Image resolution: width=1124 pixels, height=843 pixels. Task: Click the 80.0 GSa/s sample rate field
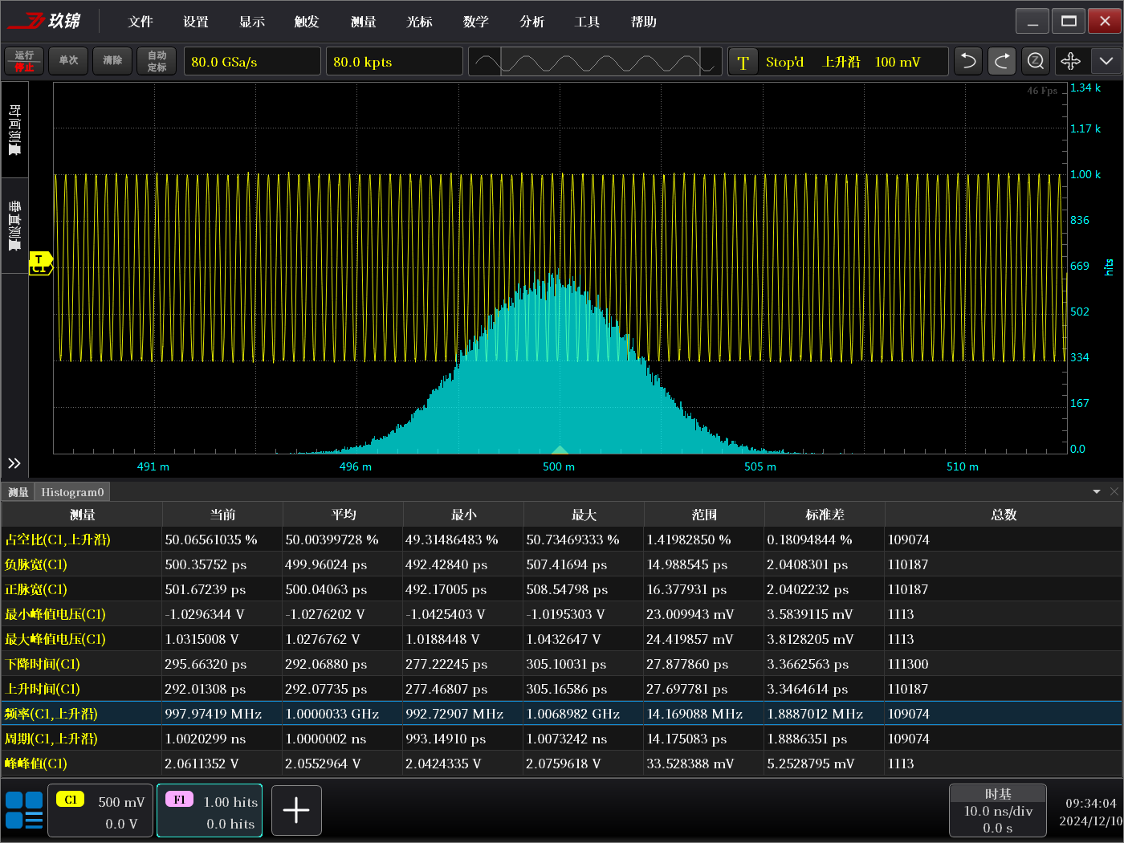(x=252, y=62)
